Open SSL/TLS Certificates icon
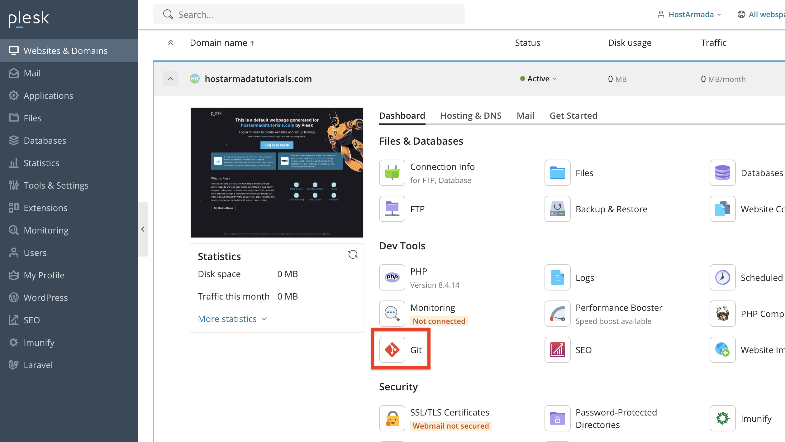785x442 pixels. click(x=392, y=418)
